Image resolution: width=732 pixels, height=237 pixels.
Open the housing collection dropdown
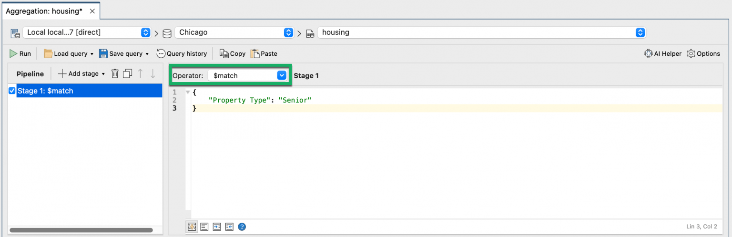640,32
